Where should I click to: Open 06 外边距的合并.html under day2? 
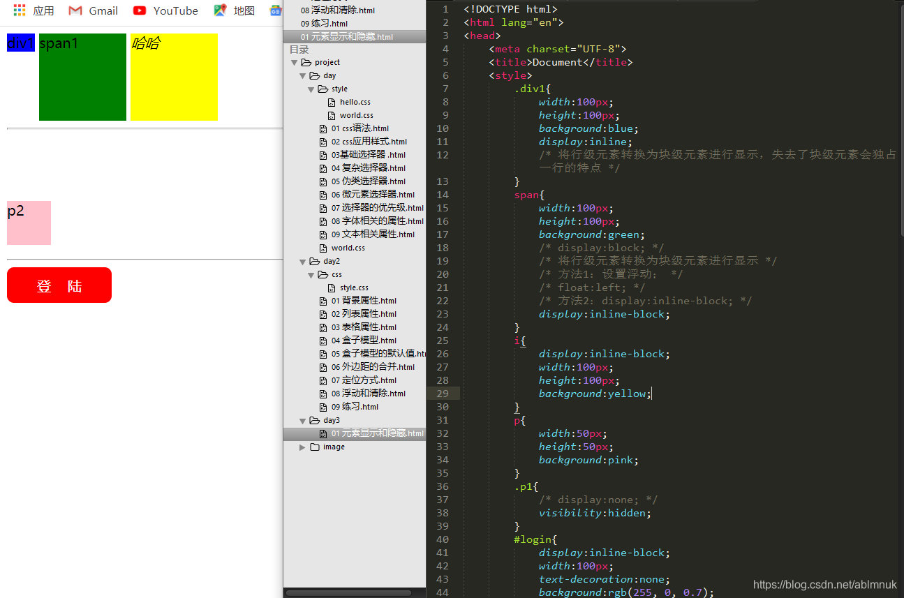[373, 367]
